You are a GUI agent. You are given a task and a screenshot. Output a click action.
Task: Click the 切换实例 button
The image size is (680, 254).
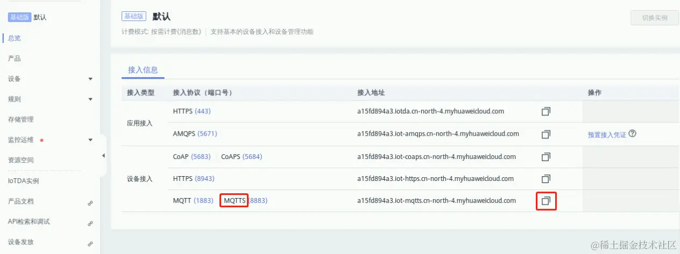coord(654,18)
